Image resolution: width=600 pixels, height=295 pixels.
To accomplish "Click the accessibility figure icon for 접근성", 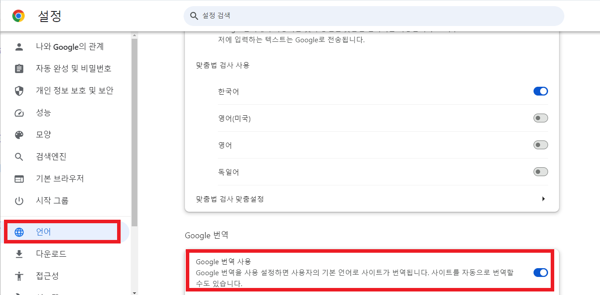I will (19, 276).
